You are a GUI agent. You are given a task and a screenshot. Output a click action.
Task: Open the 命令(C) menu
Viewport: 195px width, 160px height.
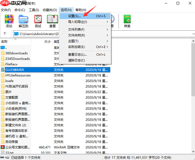pos(20,10)
